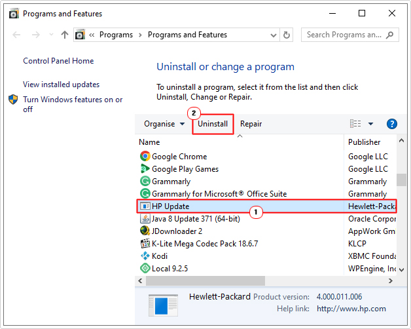This screenshot has height=329, width=411.
Task: Open the Organise dropdown menu
Action: point(164,124)
